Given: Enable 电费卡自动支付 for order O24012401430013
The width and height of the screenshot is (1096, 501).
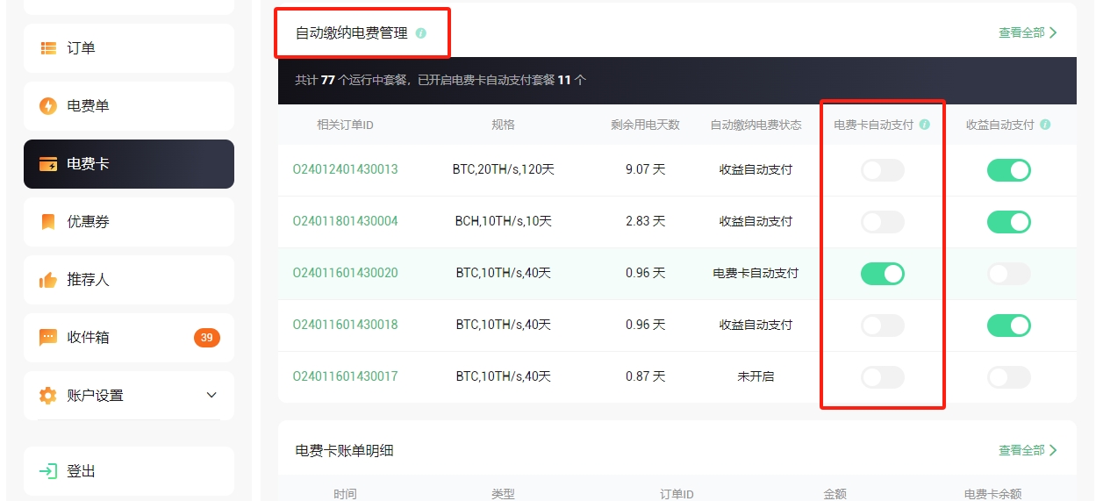Looking at the screenshot, I should [x=883, y=170].
